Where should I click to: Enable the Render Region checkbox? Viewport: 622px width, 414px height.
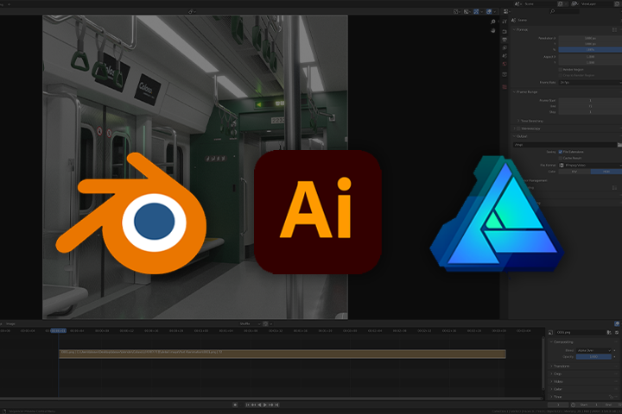pos(561,70)
